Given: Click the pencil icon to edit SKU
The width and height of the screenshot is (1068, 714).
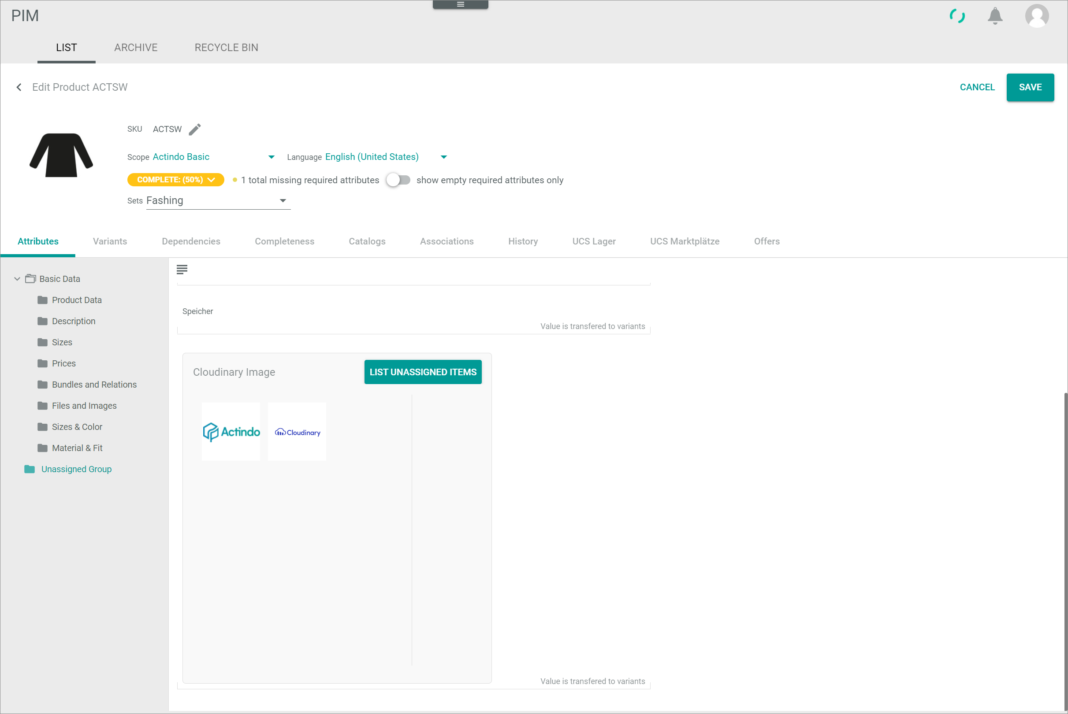Looking at the screenshot, I should click(x=194, y=130).
